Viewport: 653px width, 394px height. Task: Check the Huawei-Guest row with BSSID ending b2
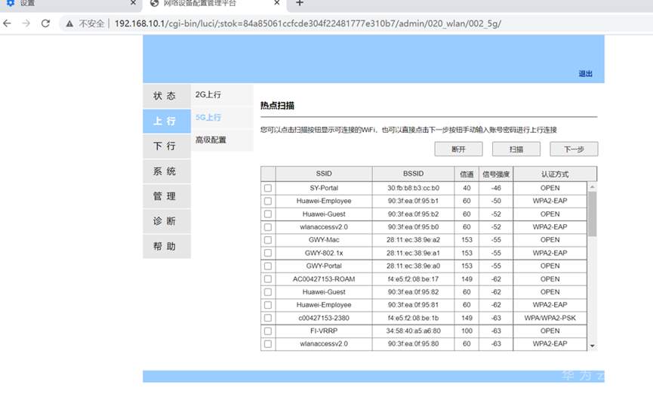268,214
